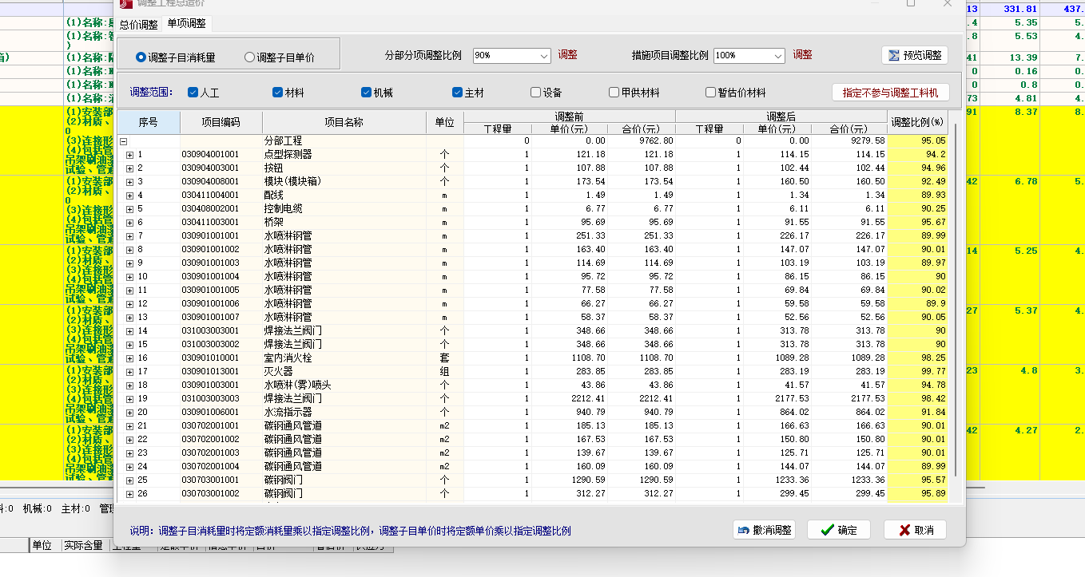Click 指定不参与调整工料机 button
1085x577 pixels.
coord(890,93)
